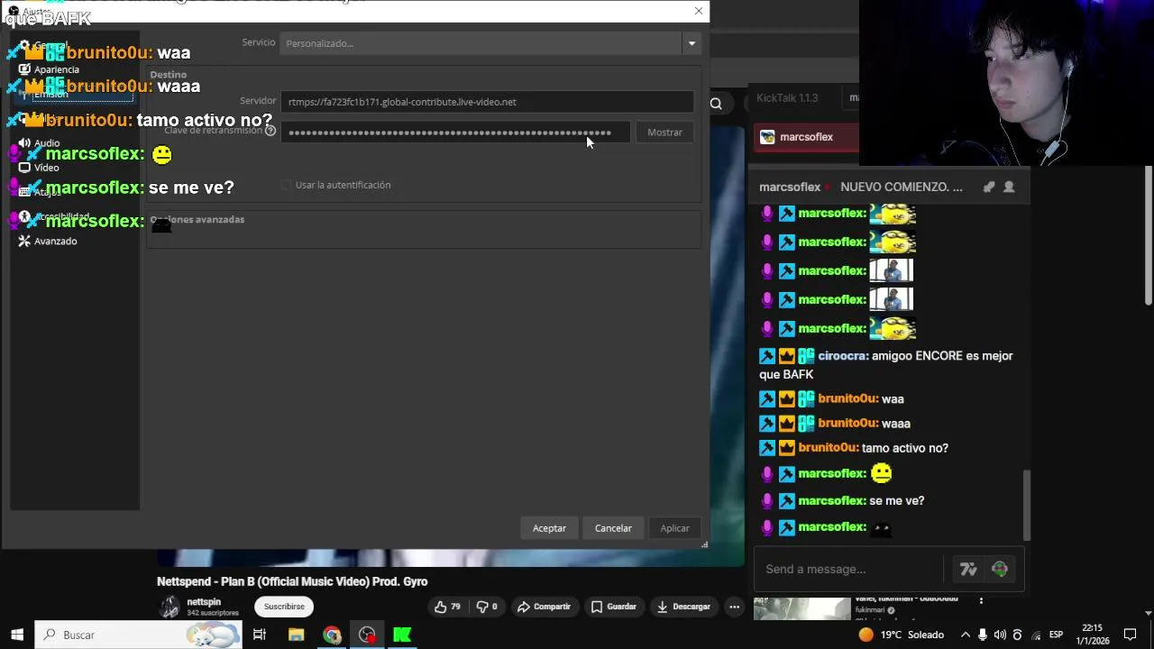Open Video settings in the OBS sidebar
Viewport: 1154px width, 649px height.
46,168
